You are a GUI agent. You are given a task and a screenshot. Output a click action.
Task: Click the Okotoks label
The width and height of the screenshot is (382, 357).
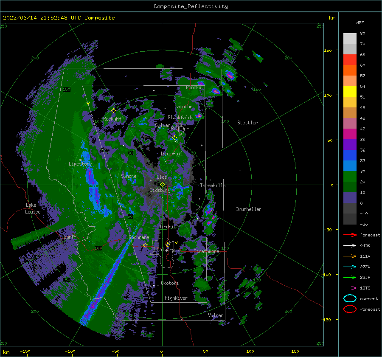170,283
